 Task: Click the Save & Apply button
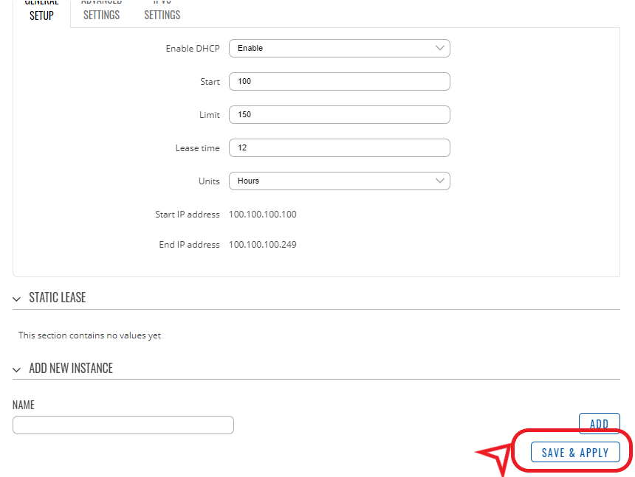coord(574,453)
